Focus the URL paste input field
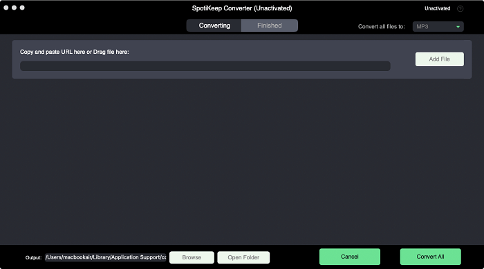The width and height of the screenshot is (484, 269). point(205,66)
